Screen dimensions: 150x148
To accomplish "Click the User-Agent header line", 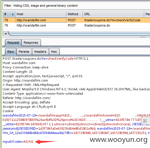I will (76, 89).
